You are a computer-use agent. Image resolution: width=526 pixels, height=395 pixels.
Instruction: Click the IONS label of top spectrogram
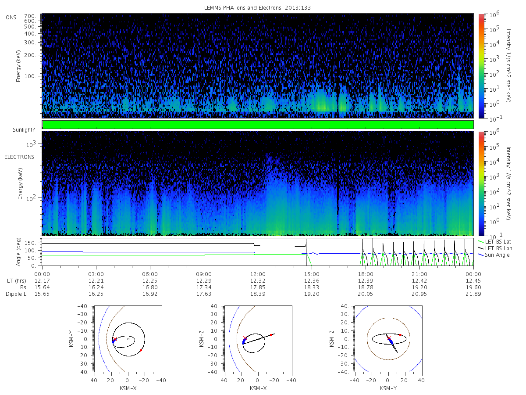click(x=11, y=17)
